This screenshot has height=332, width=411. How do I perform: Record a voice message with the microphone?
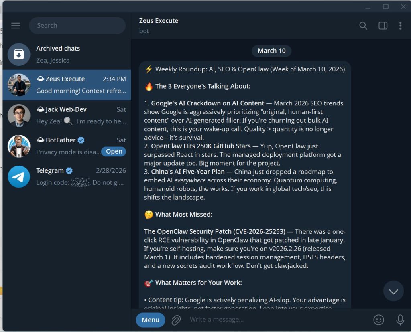point(400,320)
